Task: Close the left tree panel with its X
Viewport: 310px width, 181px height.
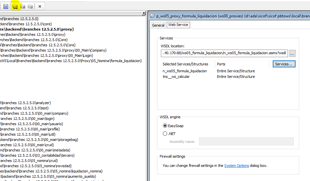Action: pos(143,13)
